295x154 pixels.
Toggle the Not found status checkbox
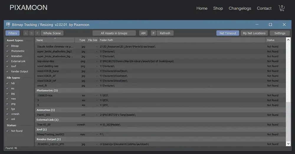tap(7, 131)
